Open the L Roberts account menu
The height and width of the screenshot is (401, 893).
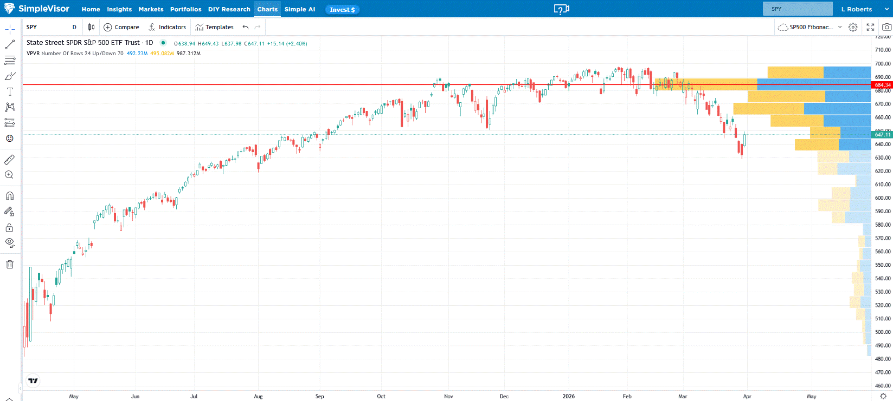pyautogui.click(x=856, y=9)
